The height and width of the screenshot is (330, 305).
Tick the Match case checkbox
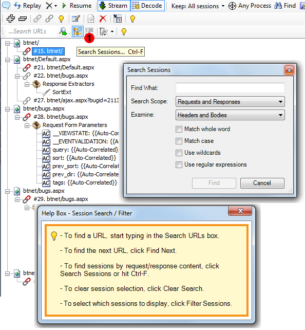179,141
